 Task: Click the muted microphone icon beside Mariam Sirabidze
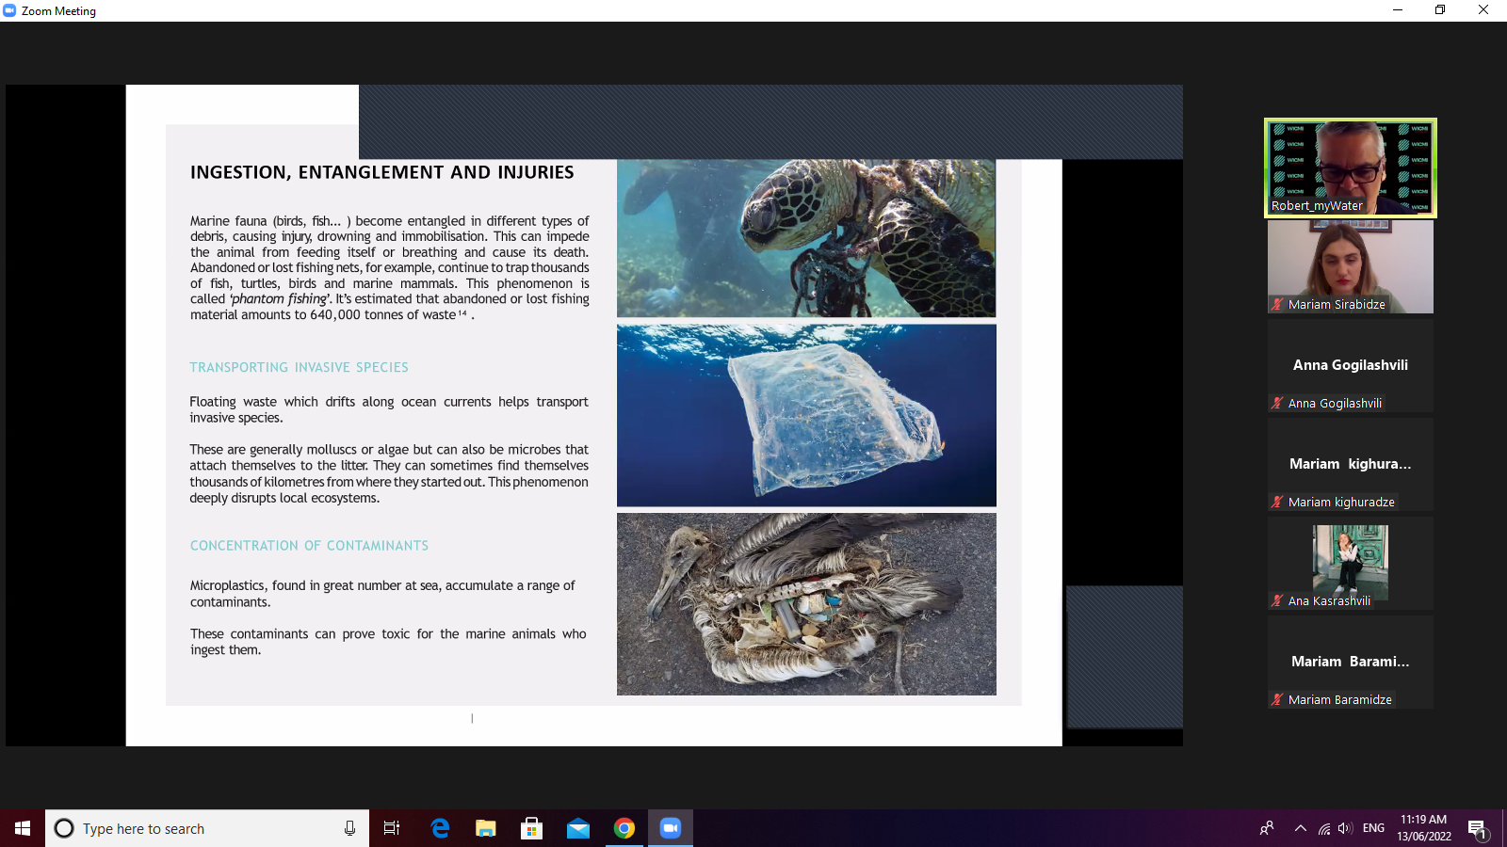[1278, 305]
